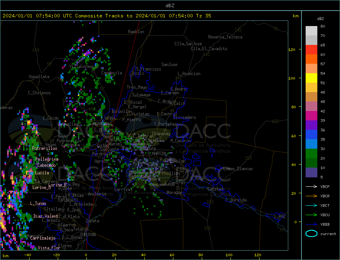
Task: Click the SanJose place label
Action: pyautogui.click(x=169, y=65)
